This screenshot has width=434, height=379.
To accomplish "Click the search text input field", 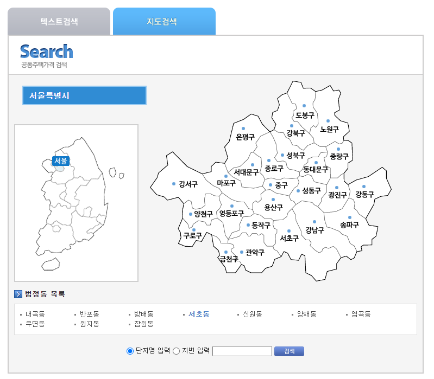I will tap(242, 351).
